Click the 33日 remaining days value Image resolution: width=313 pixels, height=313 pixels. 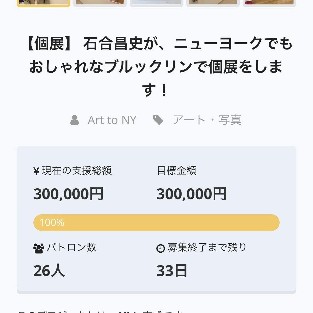(x=172, y=271)
